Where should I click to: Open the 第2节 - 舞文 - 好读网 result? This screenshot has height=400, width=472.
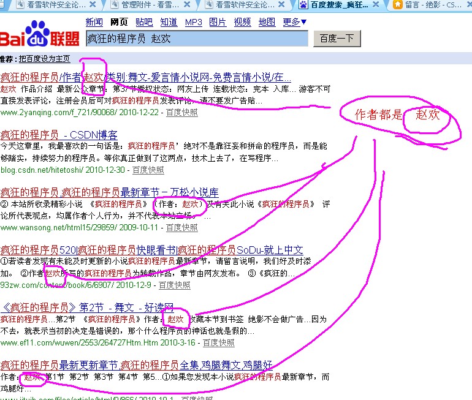click(x=87, y=308)
